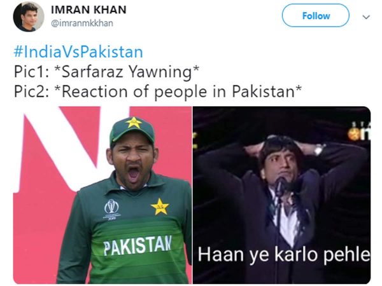Open the @imranmkkhan handle link
Screen dimensions: 382x286
pyautogui.click(x=82, y=24)
